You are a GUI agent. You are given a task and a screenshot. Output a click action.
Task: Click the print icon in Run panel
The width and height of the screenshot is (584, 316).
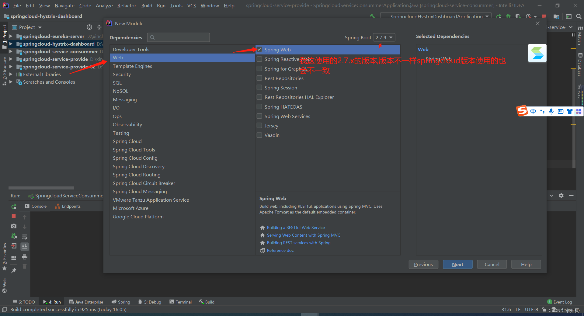pos(25,257)
